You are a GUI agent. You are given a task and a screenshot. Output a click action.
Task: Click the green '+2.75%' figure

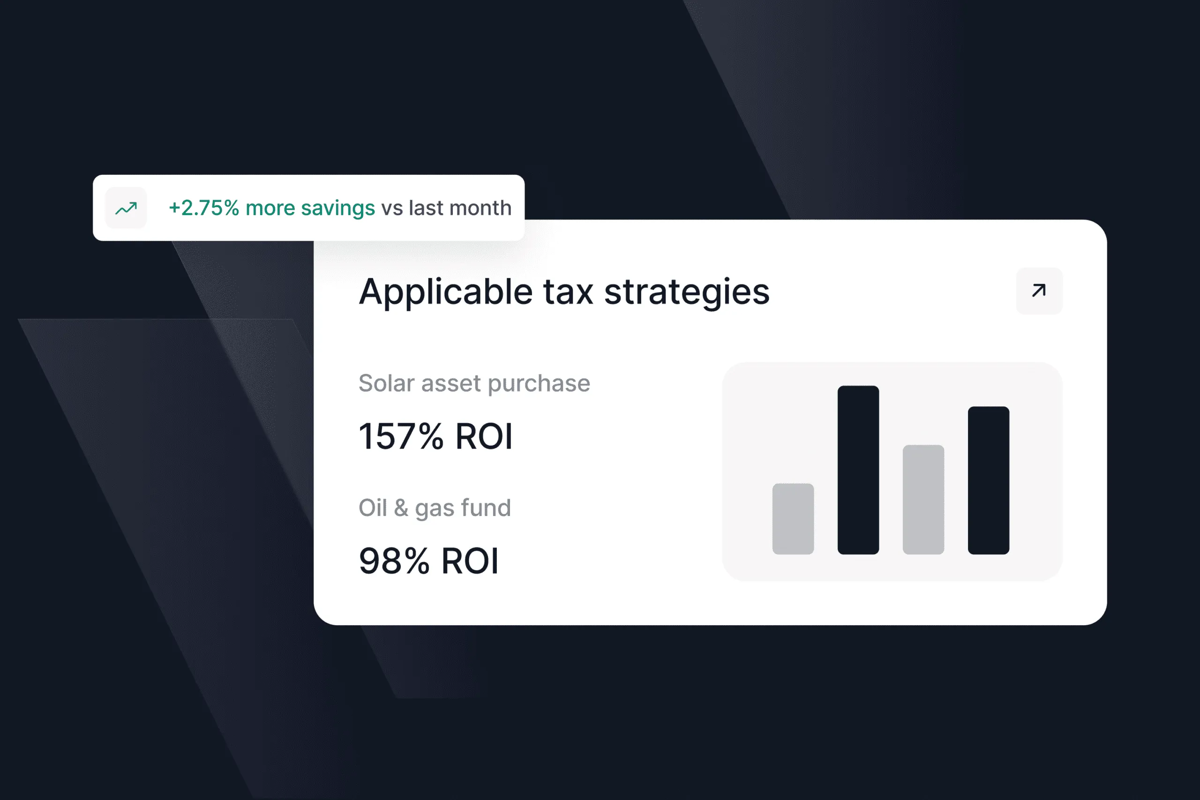tap(203, 208)
